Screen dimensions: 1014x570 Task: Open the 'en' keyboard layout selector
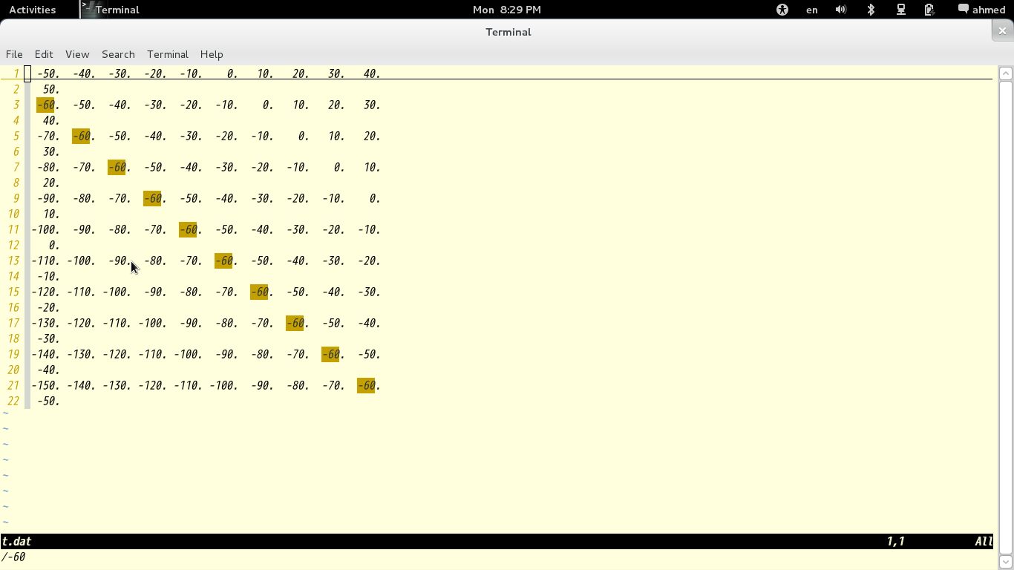812,10
